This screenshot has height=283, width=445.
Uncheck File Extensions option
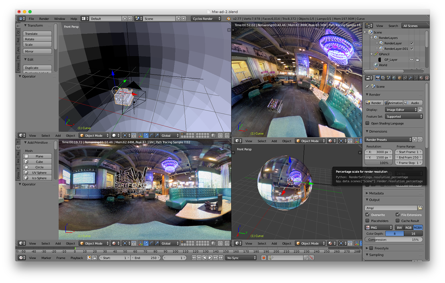pyautogui.click(x=398, y=215)
